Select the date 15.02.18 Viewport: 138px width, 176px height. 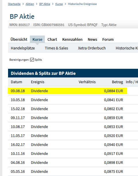(18, 109)
